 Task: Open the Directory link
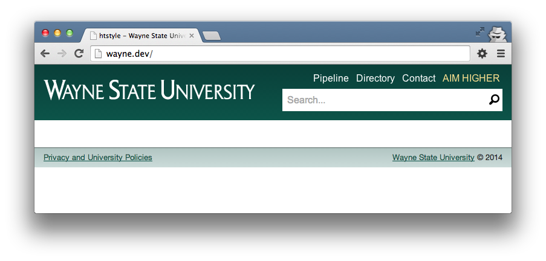click(x=375, y=79)
